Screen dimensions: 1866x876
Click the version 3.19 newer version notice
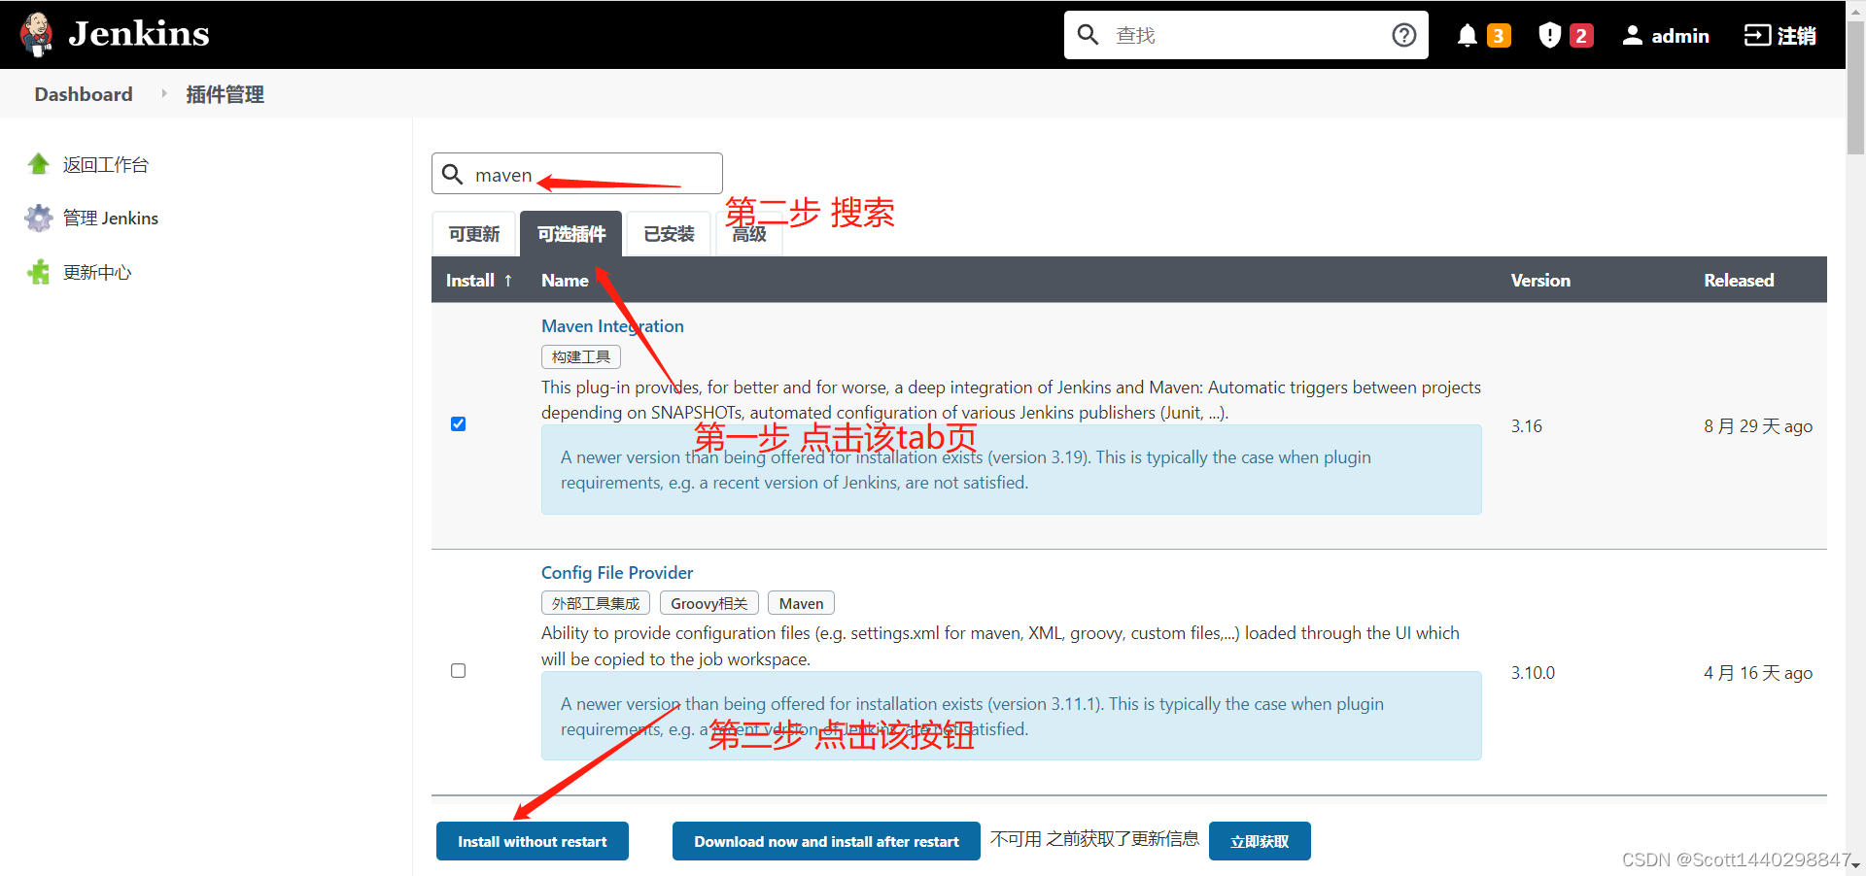point(1012,470)
